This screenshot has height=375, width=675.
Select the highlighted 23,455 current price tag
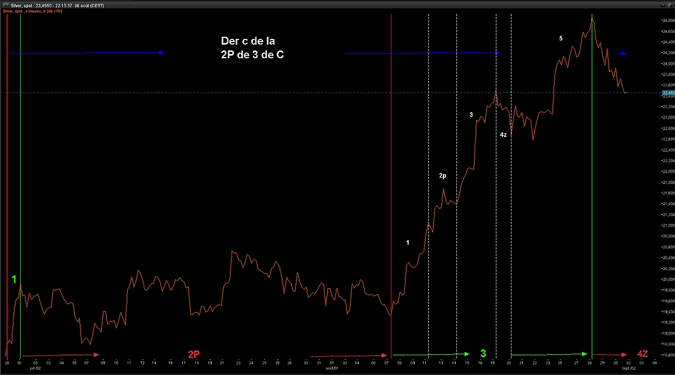click(x=668, y=93)
